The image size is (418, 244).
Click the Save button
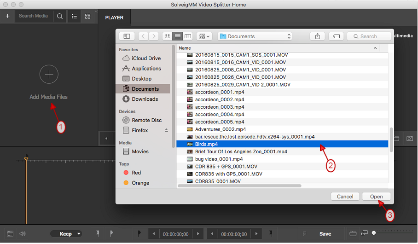325,234
